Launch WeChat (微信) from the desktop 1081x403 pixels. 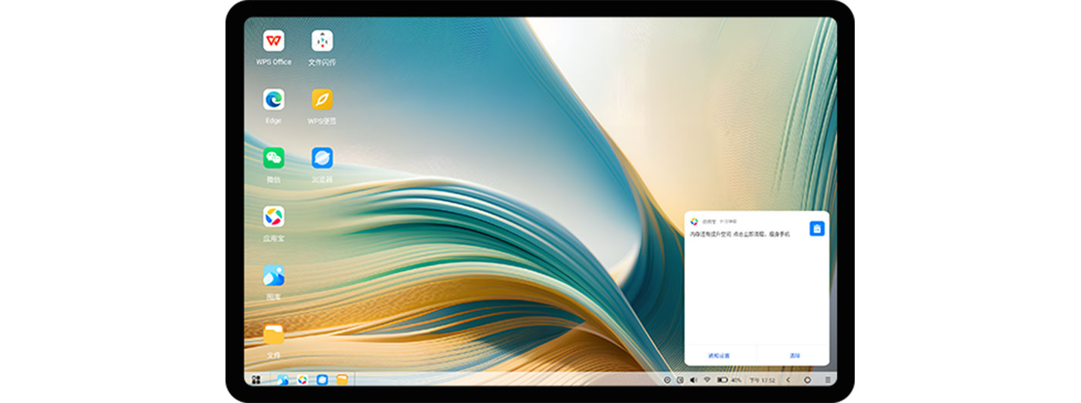273,158
